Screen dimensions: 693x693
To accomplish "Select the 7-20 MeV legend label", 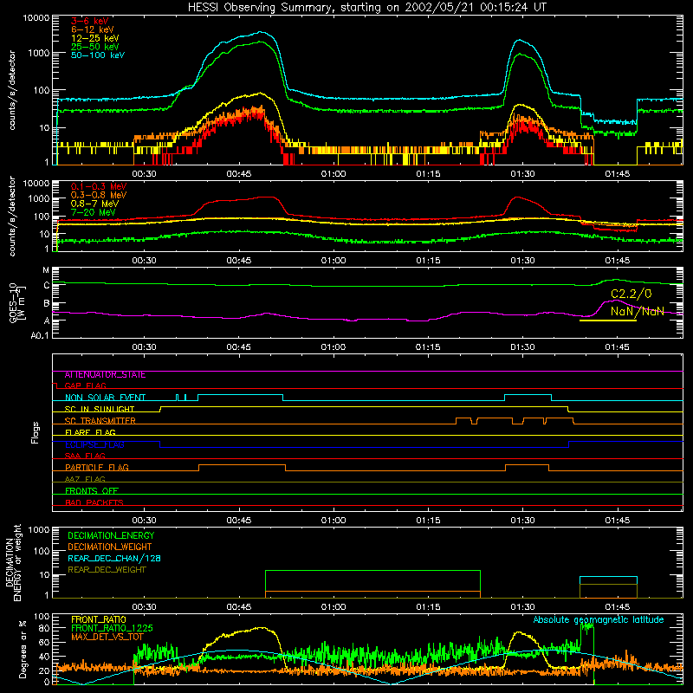I will coord(93,212).
